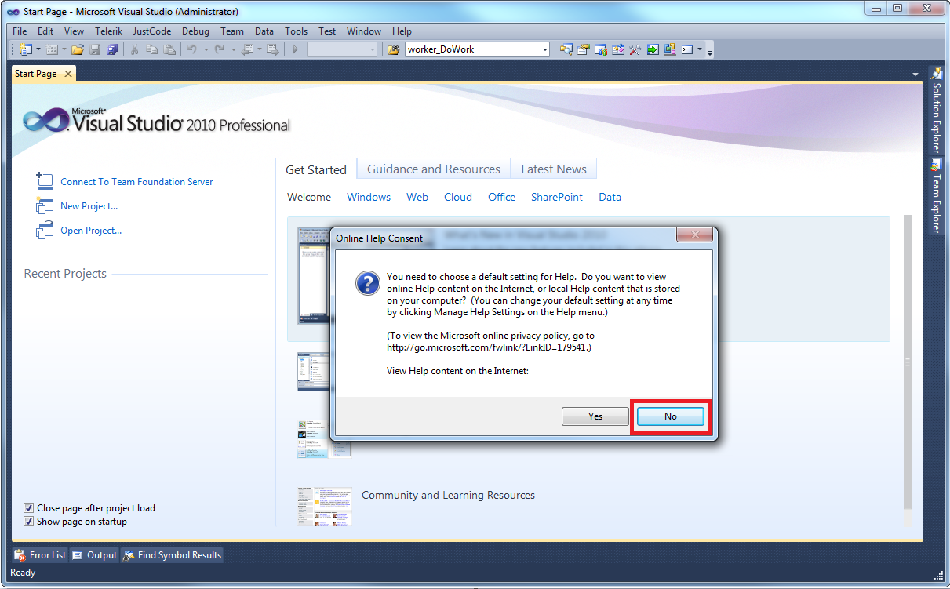Screen dimensions: 950x589
Task: Select the Cloud category link
Action: [458, 197]
